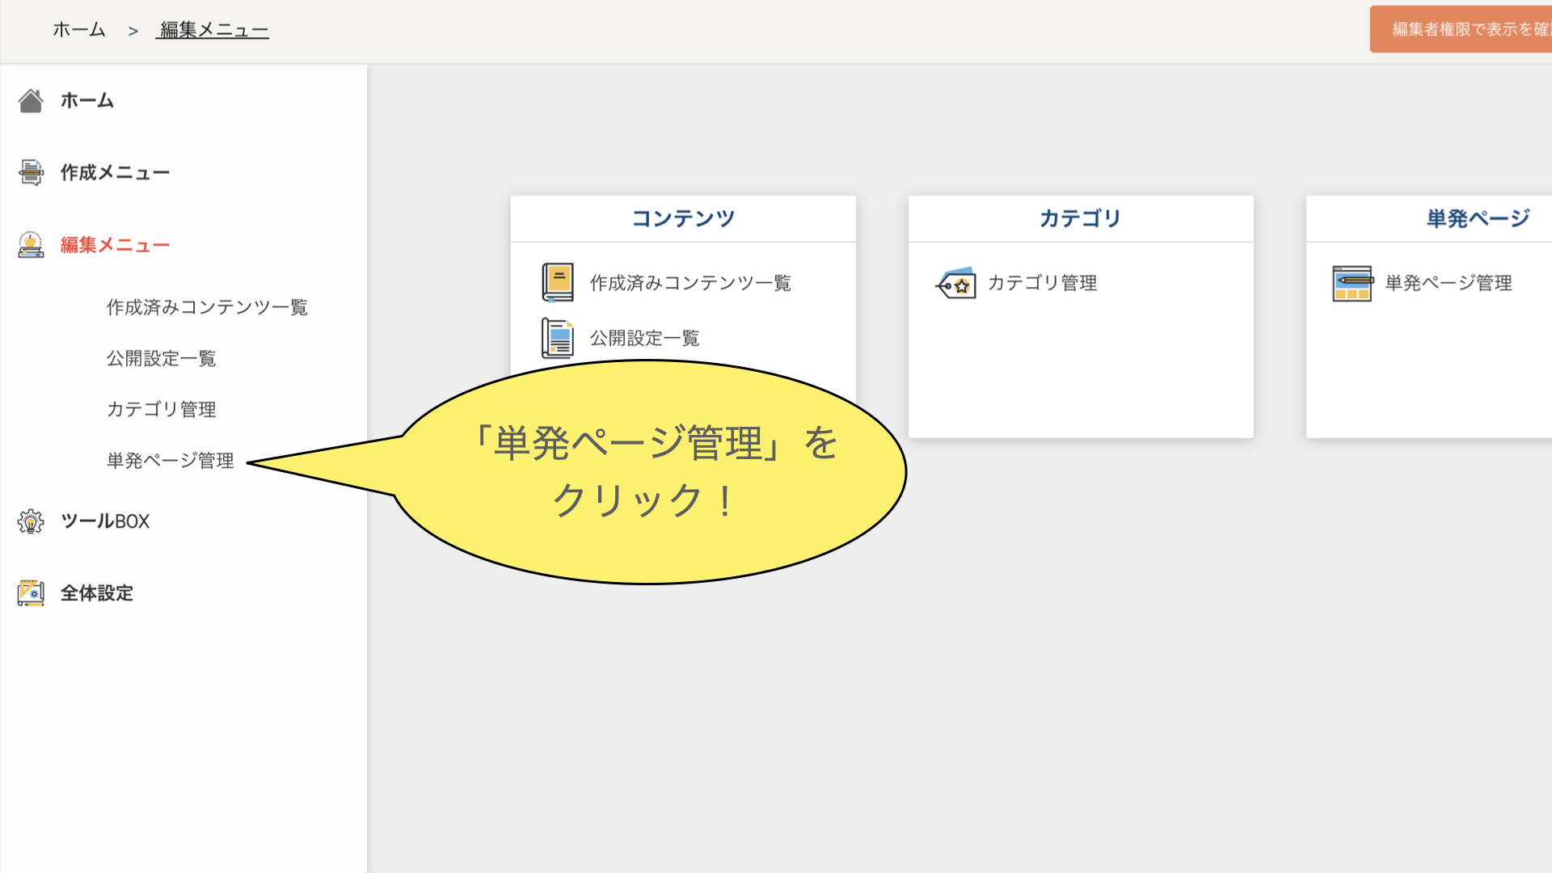Click the tag star icon for カテゴリ管理
This screenshot has width=1552, height=873.
pos(956,283)
